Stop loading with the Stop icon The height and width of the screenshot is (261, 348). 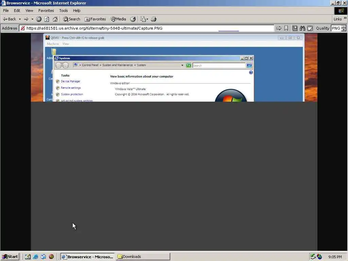[x=39, y=19]
